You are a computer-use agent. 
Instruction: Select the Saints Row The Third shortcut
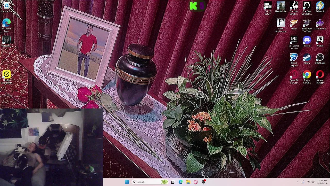(307, 26)
